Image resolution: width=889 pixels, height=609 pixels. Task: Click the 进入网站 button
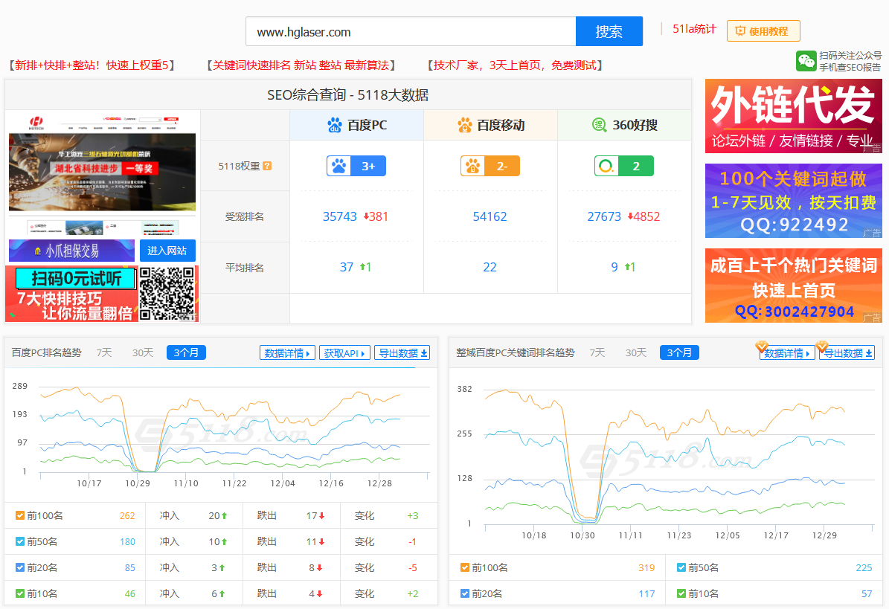click(167, 251)
